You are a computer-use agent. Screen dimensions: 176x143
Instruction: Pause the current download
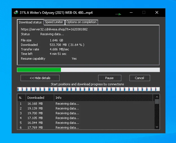(x=109, y=78)
